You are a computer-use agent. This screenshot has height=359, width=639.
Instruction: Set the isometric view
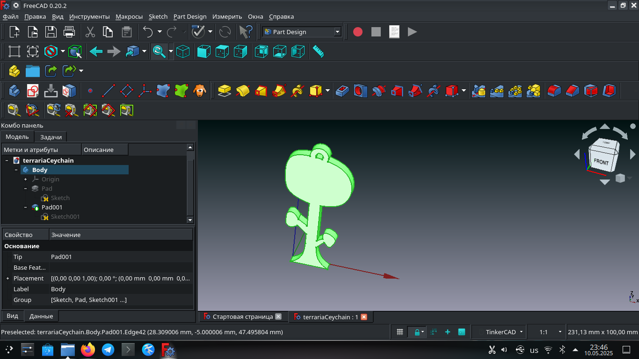[183, 51]
